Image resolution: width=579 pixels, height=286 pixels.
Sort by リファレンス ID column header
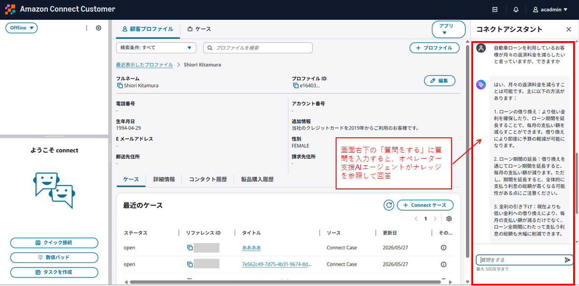[x=203, y=233]
